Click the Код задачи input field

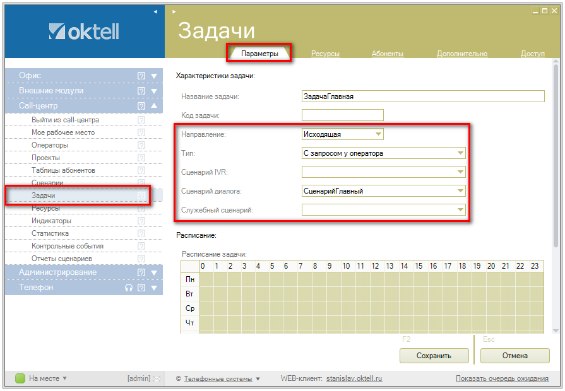(x=342, y=115)
